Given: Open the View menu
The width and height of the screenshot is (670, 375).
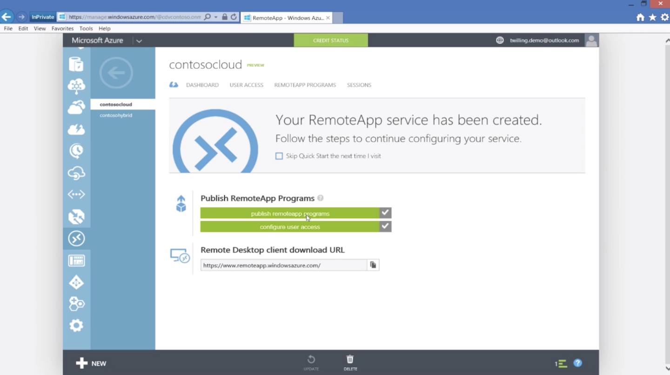Looking at the screenshot, I should (40, 28).
